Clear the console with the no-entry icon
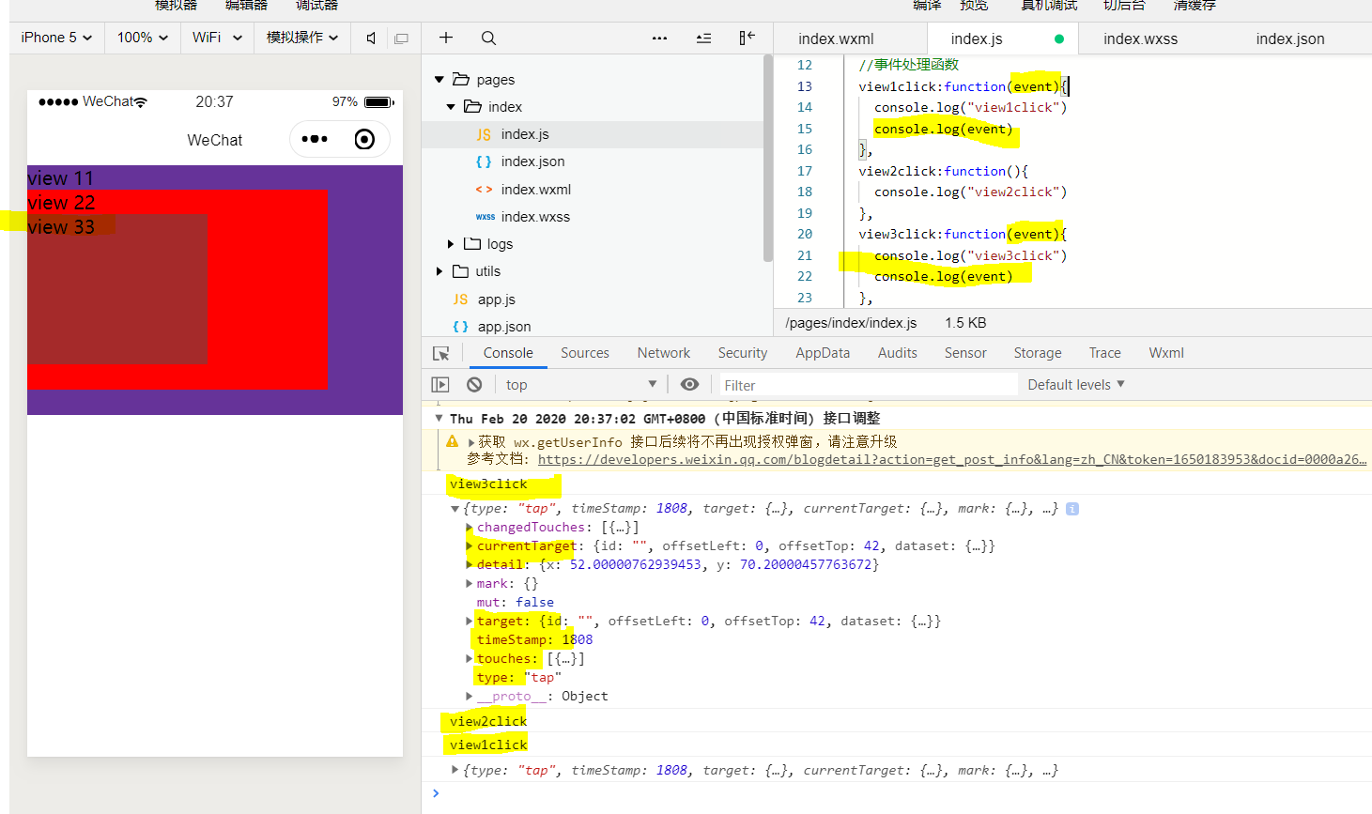1372x814 pixels. [474, 384]
